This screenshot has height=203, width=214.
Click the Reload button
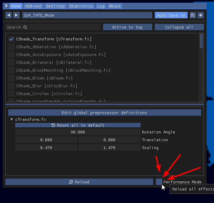[79, 182]
